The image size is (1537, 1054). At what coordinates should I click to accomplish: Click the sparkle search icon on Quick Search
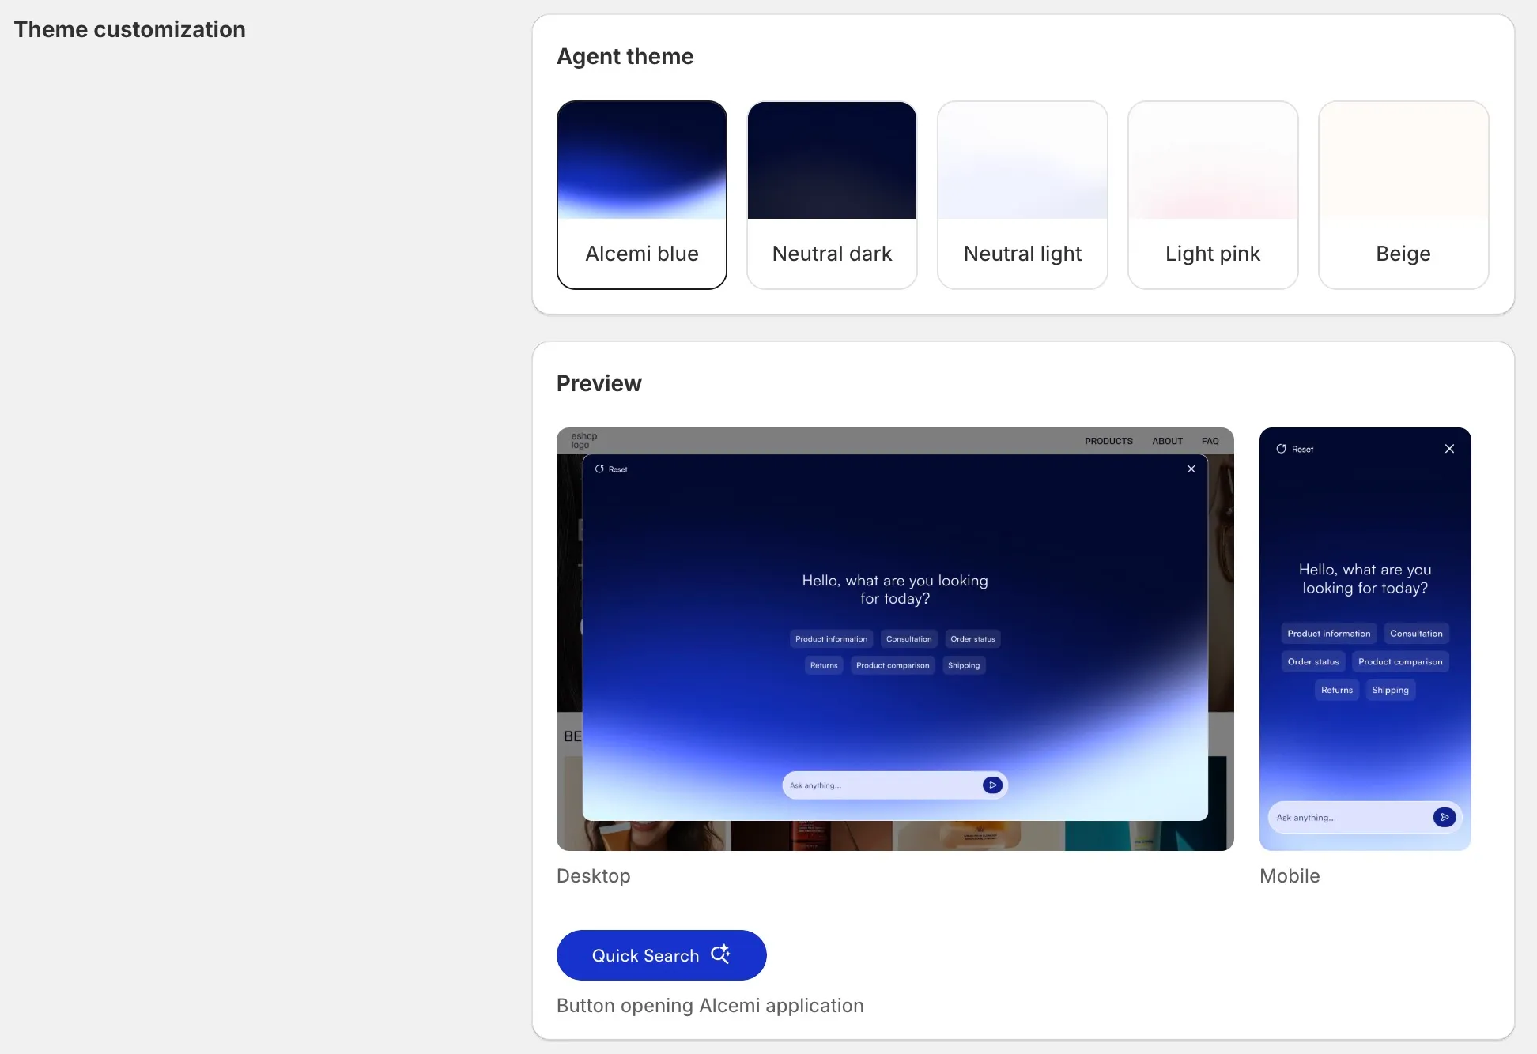pos(720,954)
